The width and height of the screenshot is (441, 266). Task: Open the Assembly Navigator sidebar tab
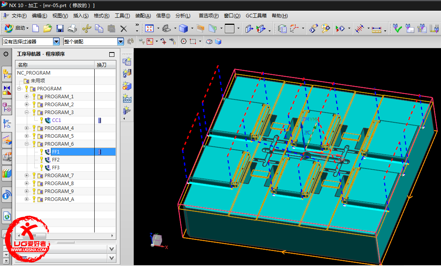pyautogui.click(x=7, y=74)
